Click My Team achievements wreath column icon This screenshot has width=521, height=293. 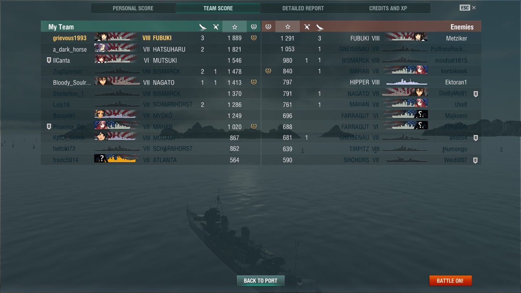(x=254, y=27)
